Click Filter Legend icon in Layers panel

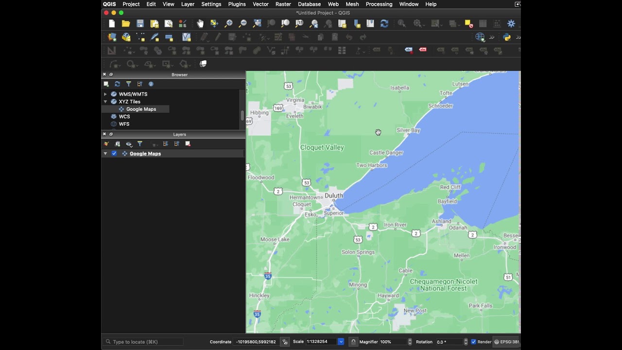[x=140, y=144]
